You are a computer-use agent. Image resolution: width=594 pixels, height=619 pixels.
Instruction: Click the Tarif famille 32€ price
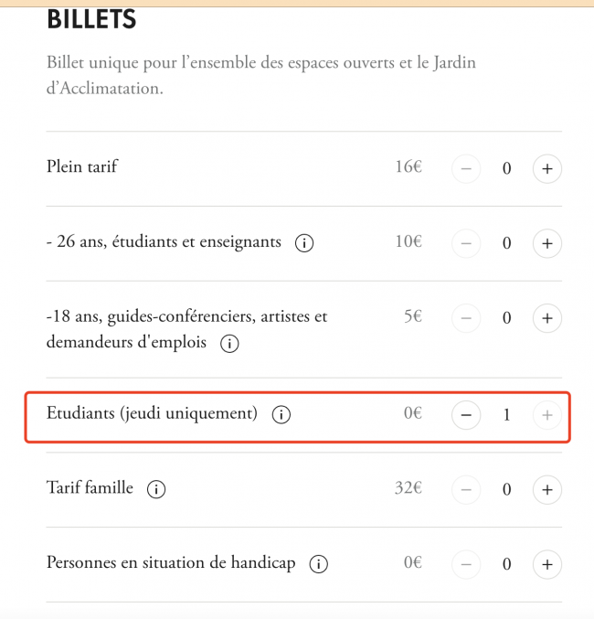tap(408, 489)
